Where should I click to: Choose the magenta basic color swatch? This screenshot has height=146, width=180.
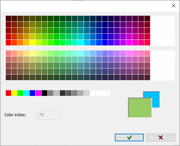click(x=39, y=93)
